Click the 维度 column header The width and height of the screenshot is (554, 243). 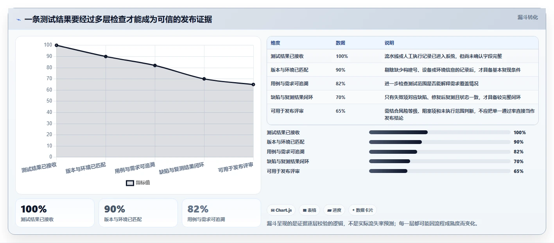(x=275, y=43)
